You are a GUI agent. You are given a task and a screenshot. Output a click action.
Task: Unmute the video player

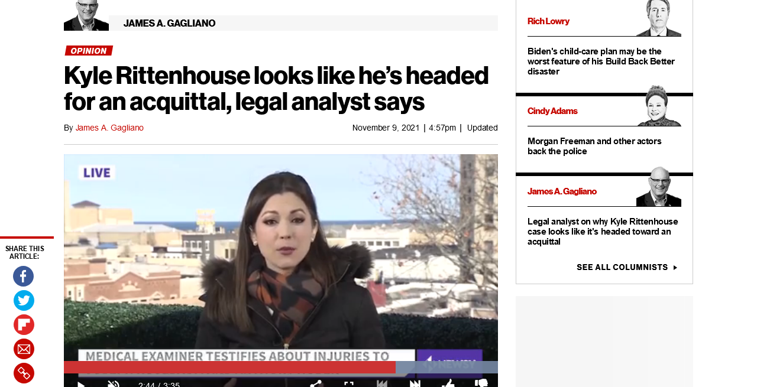pyautogui.click(x=113, y=384)
